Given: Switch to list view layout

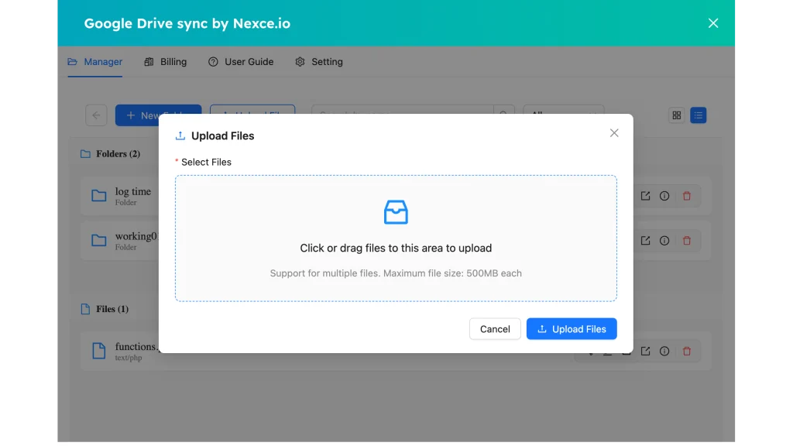Looking at the screenshot, I should click(x=699, y=115).
